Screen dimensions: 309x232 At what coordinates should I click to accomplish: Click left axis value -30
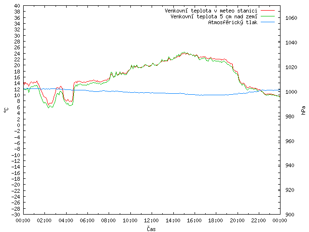tap(16, 215)
